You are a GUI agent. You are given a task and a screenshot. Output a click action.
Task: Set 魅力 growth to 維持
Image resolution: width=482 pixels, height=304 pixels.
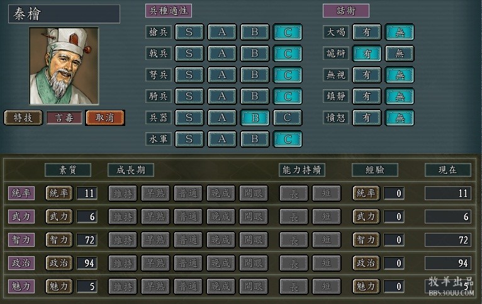tap(123, 286)
